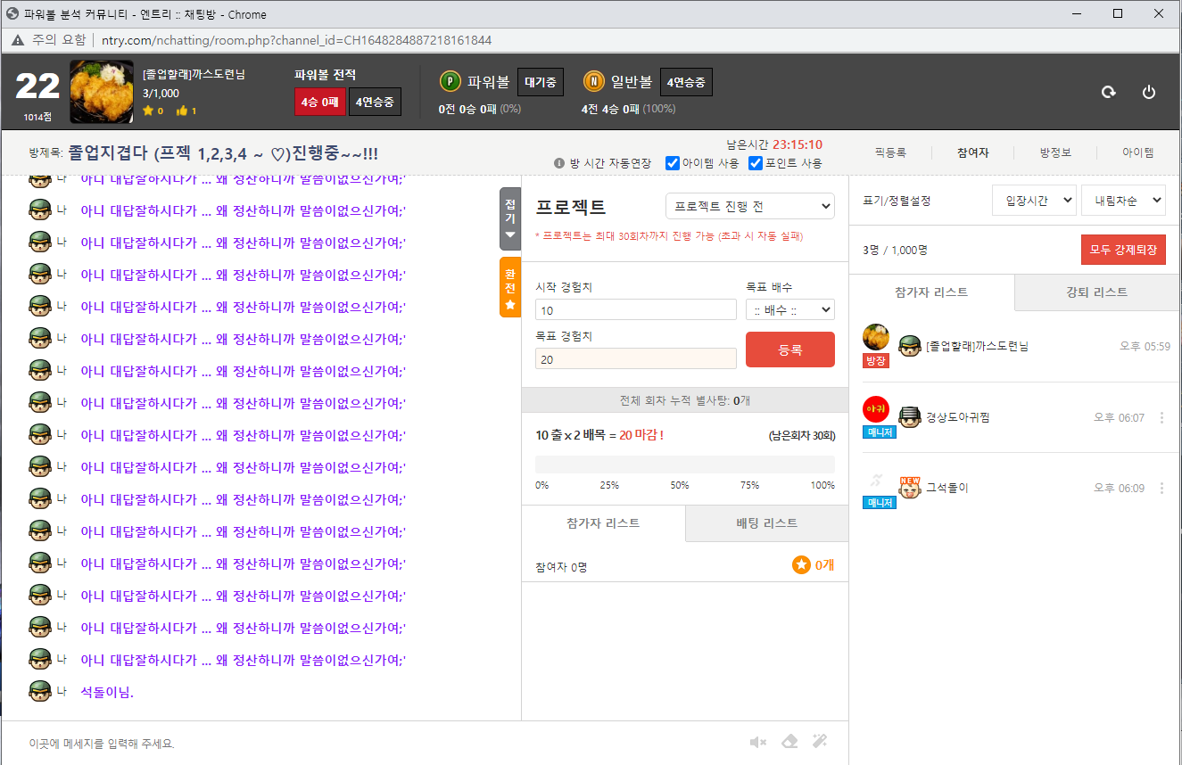Click the power exit icon
This screenshot has height=765, width=1182.
click(x=1149, y=92)
